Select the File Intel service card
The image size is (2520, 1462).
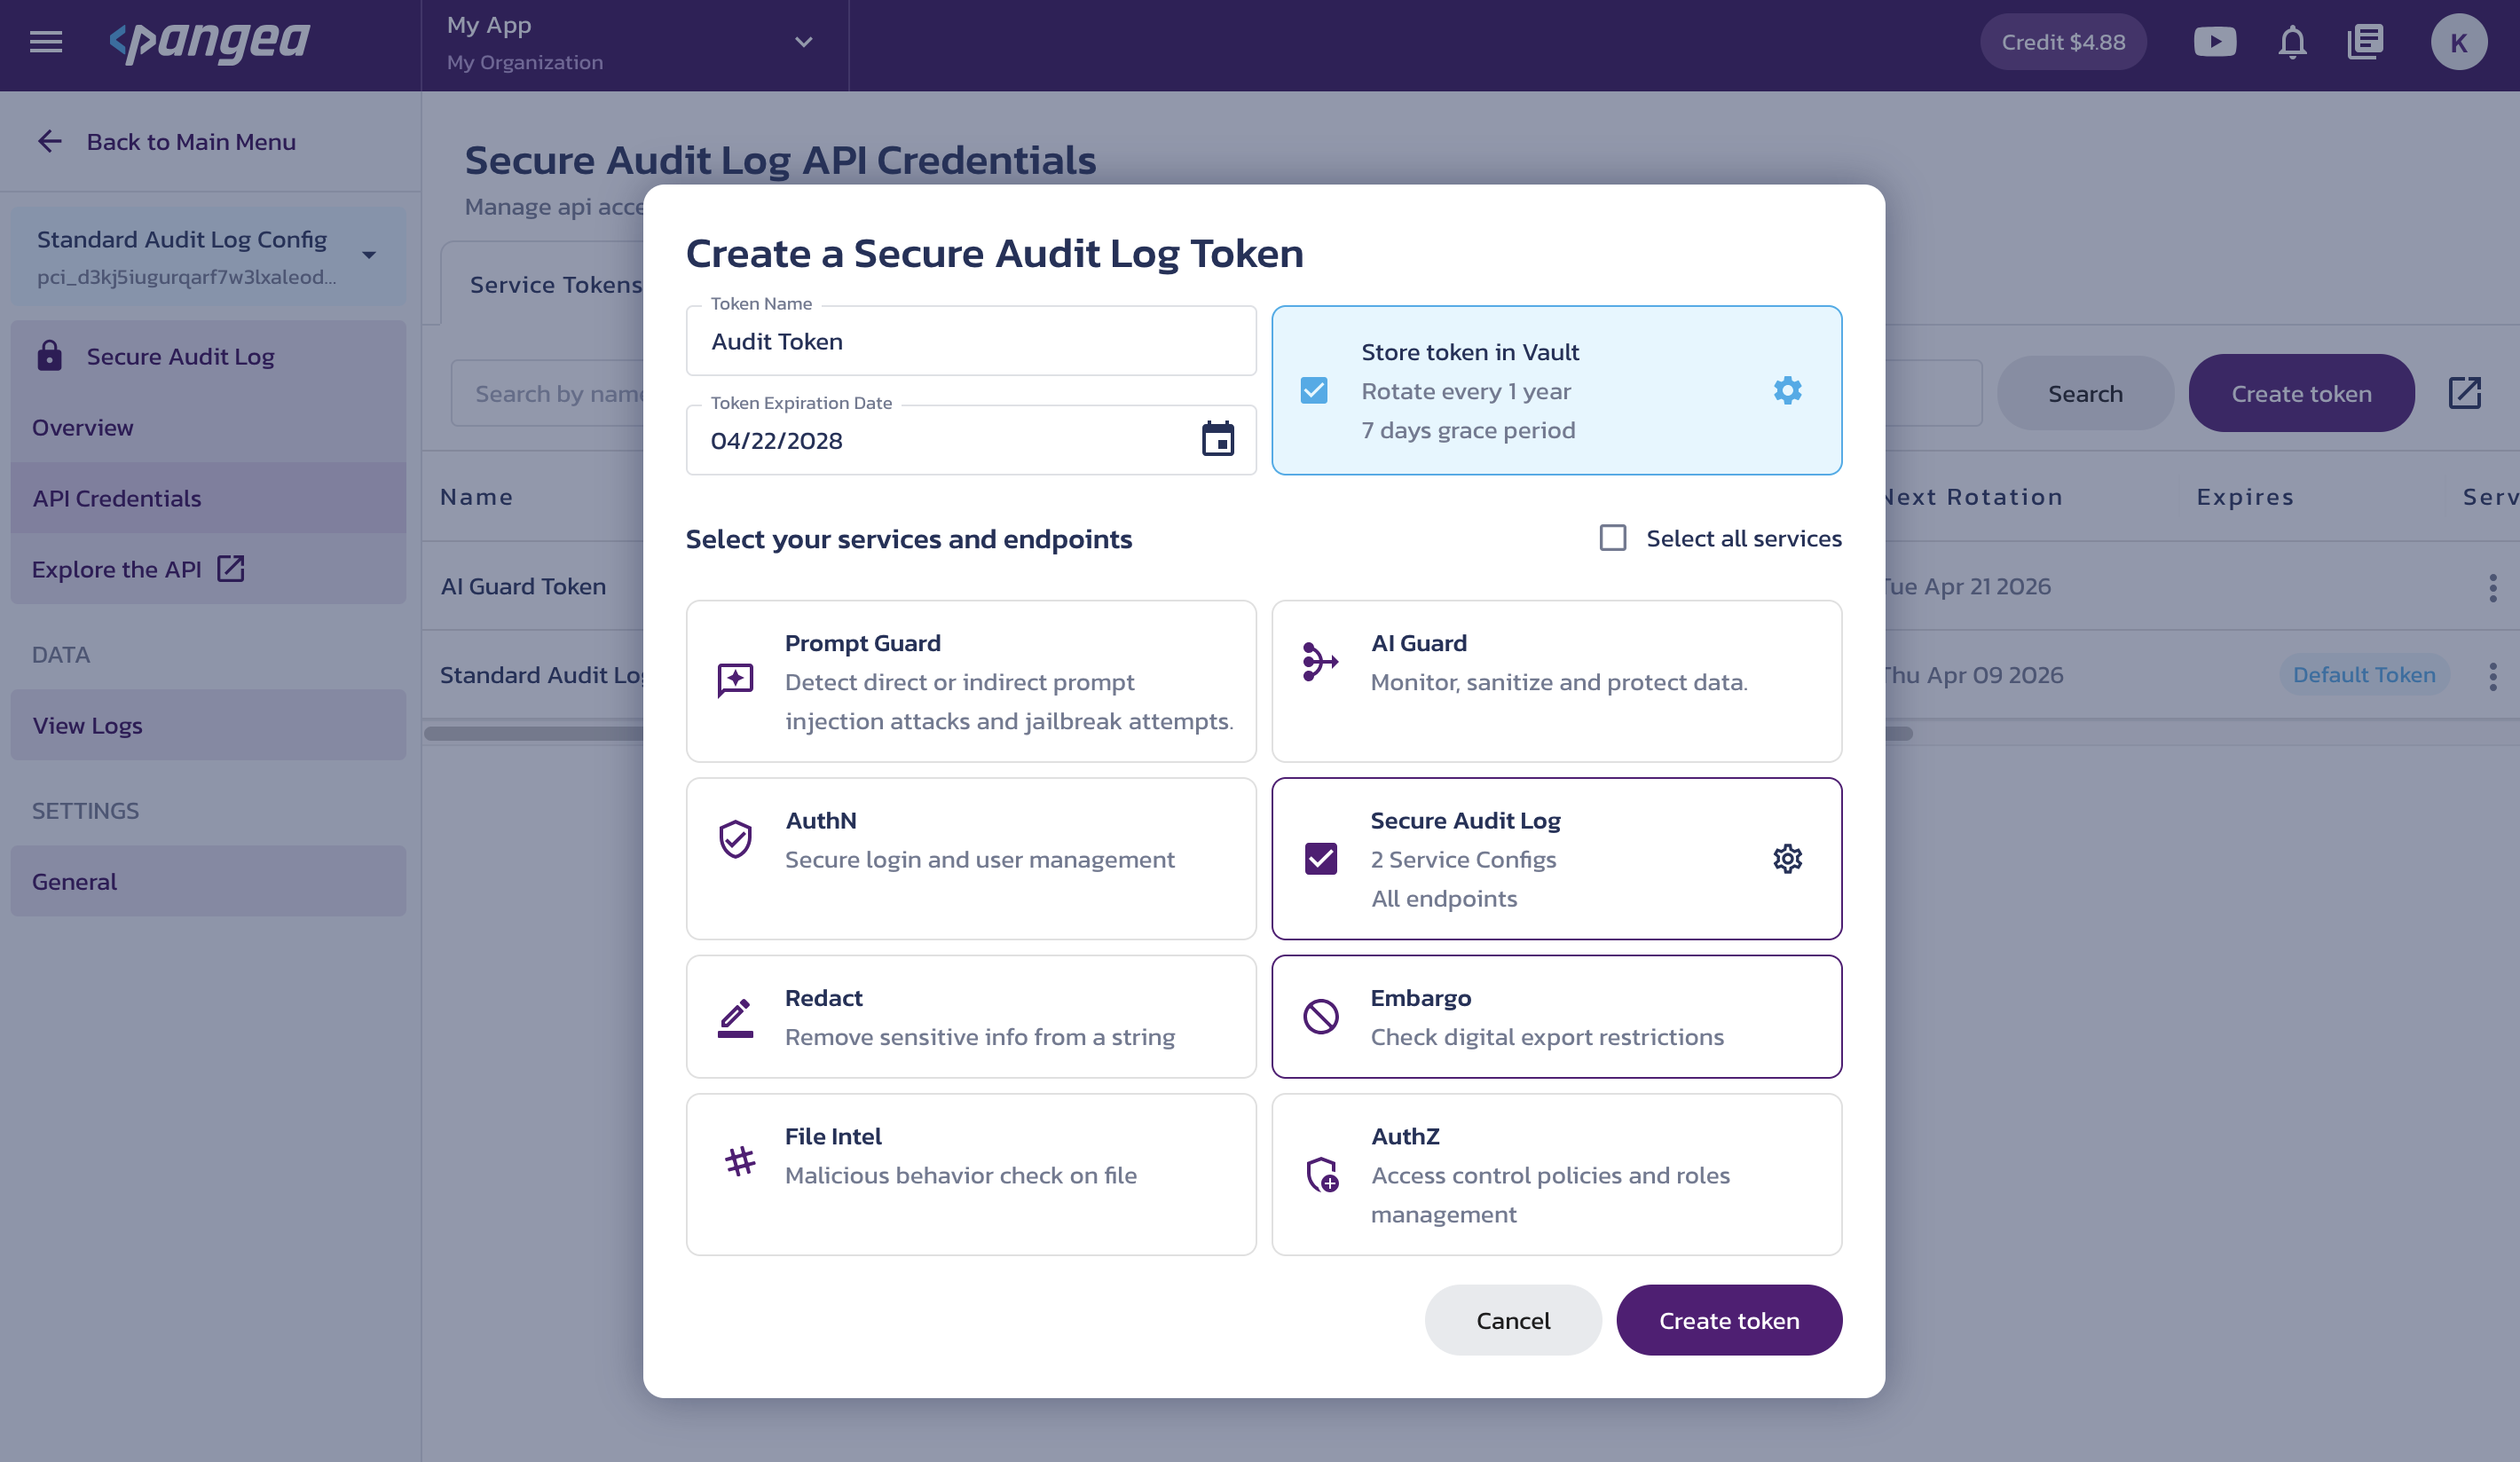970,1174
